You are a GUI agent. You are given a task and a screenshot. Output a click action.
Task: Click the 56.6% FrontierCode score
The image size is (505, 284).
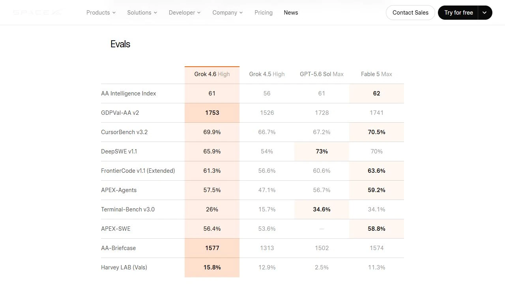[267, 171]
